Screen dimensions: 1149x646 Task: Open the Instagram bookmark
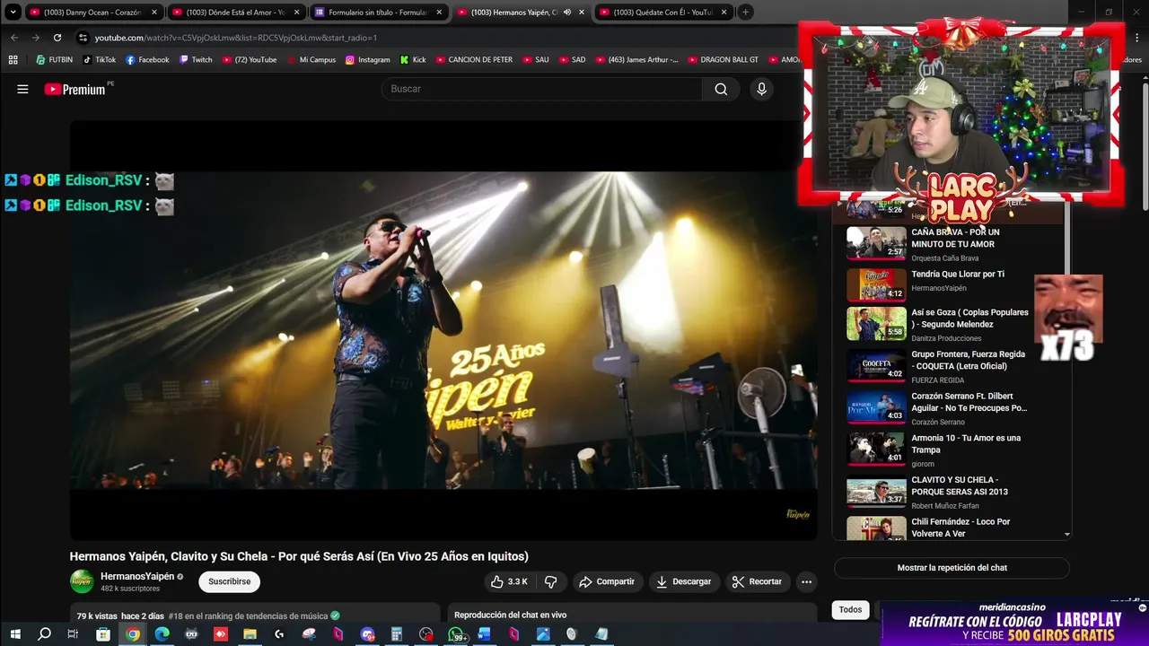click(x=367, y=60)
